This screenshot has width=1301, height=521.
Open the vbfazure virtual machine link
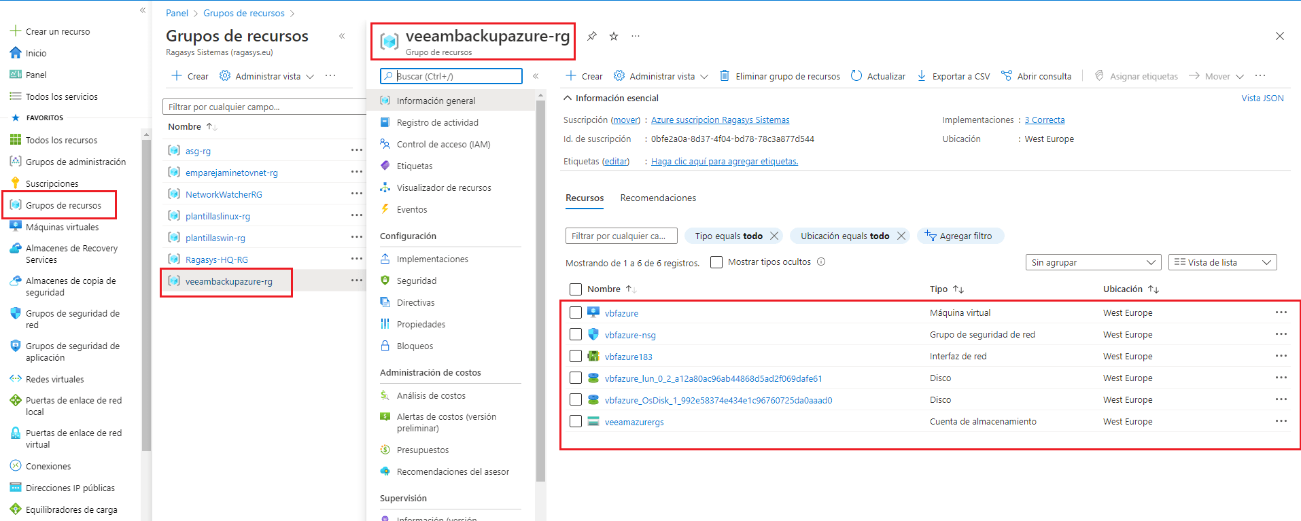tap(621, 313)
